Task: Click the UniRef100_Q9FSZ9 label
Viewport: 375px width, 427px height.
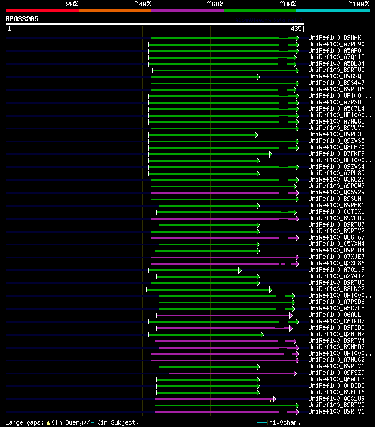Action: (336, 373)
